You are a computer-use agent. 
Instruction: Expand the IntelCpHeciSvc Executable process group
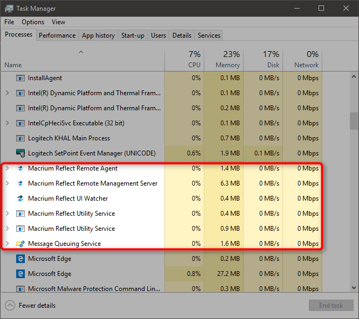[8, 123]
